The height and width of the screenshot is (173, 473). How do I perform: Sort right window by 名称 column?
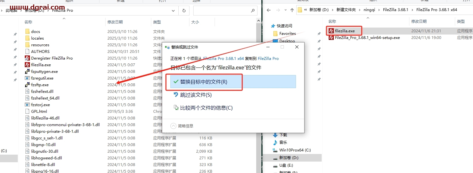(332, 22)
